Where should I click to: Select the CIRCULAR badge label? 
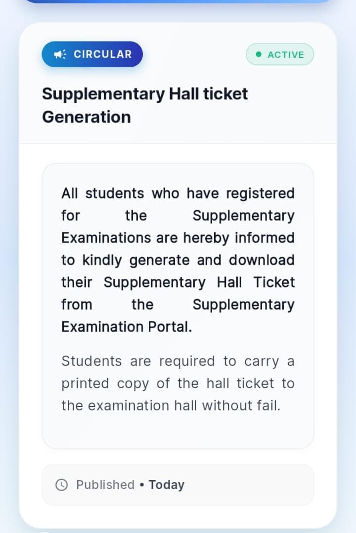(x=103, y=54)
